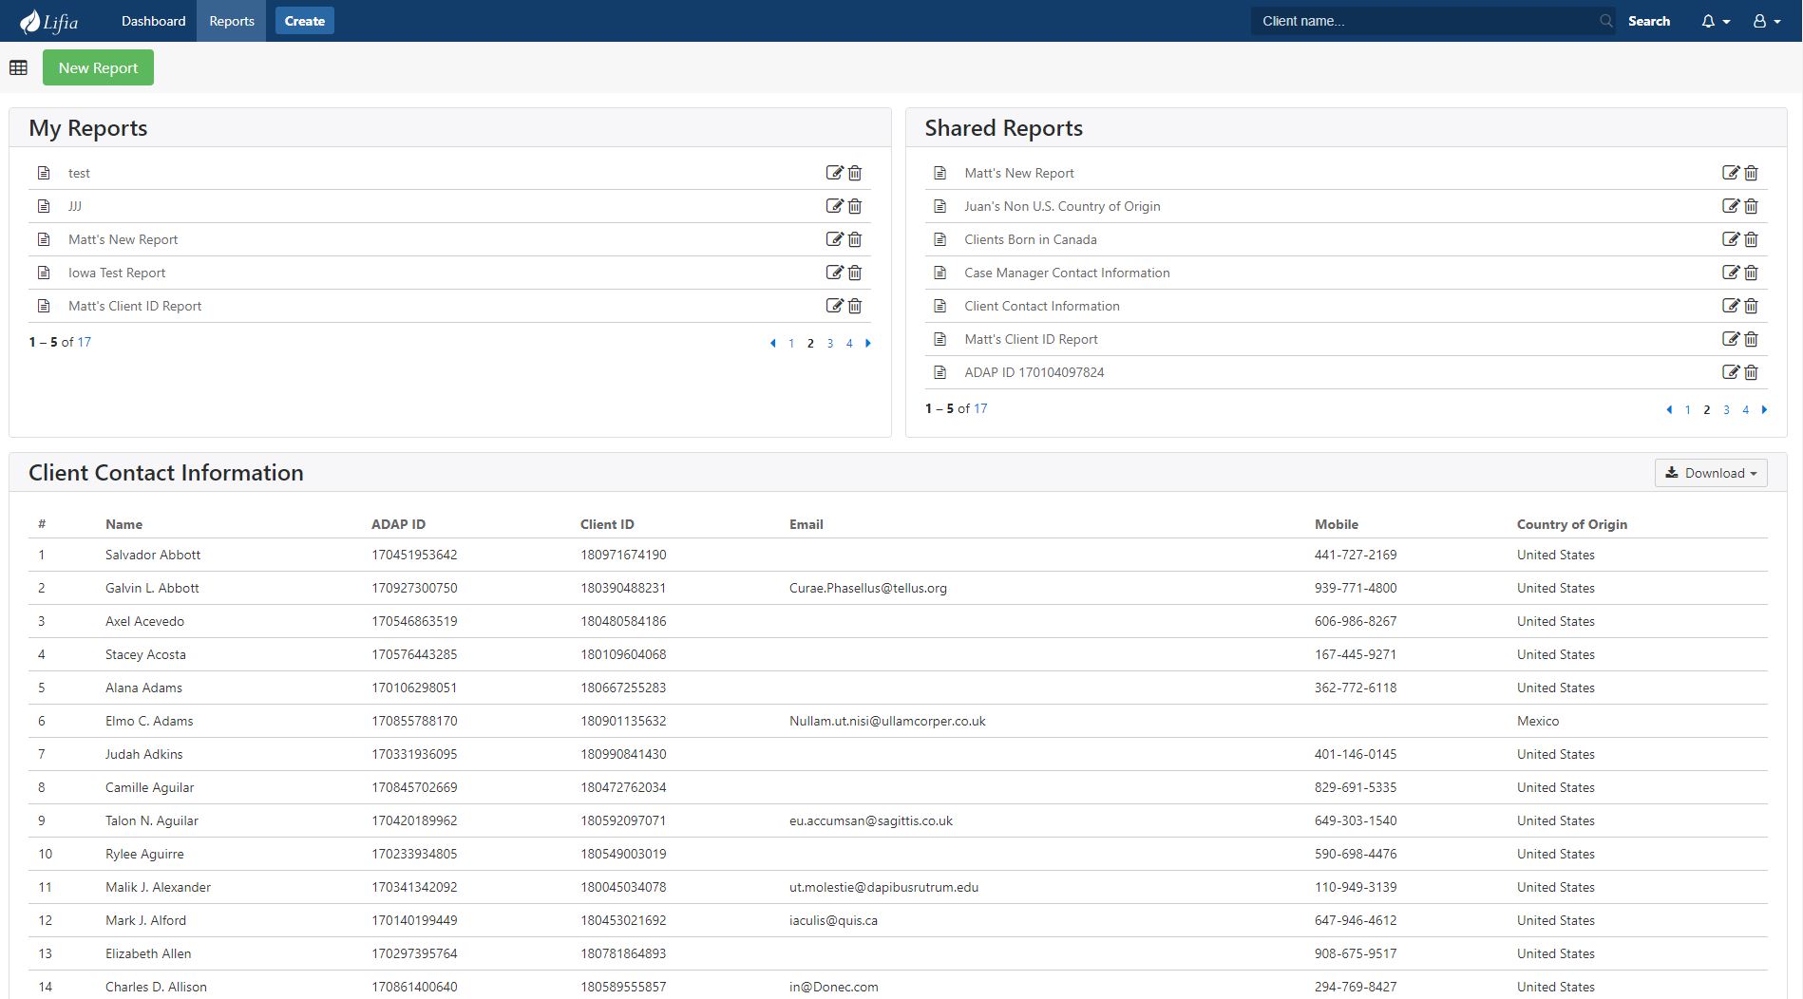
Task: Select the Name column header
Action: pos(123,524)
